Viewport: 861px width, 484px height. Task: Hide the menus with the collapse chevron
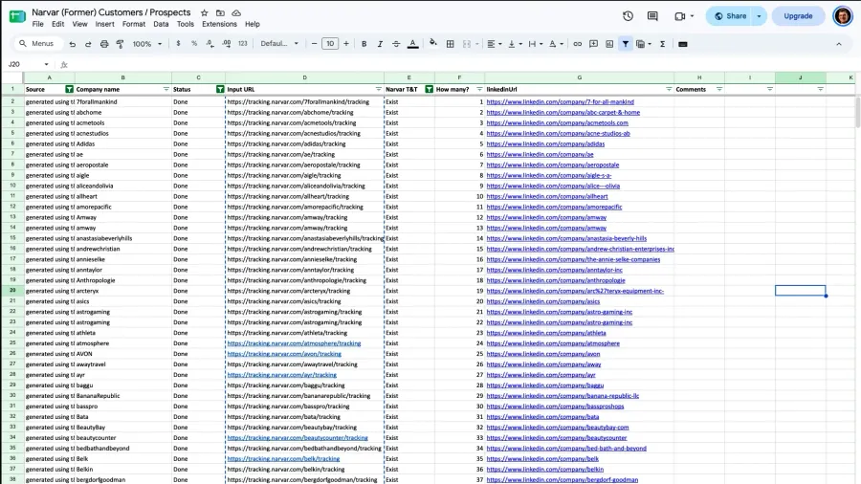pyautogui.click(x=838, y=44)
